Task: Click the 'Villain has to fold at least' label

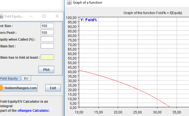Action: pos(19,58)
